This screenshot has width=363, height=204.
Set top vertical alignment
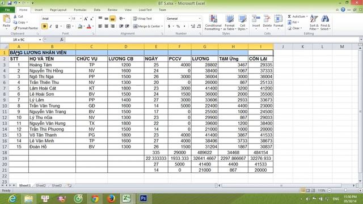pos(100,19)
